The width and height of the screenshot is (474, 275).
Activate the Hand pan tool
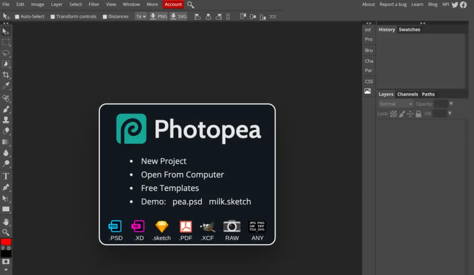pyautogui.click(x=6, y=222)
